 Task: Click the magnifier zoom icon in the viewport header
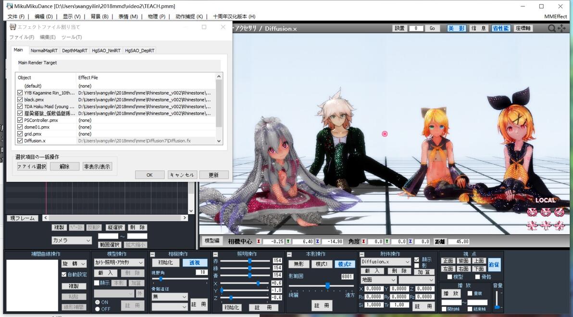[x=552, y=28]
